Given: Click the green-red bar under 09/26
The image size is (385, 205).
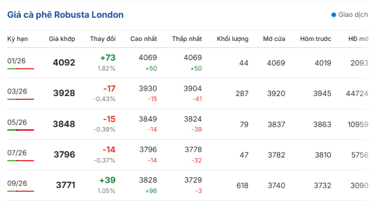Looking at the screenshot, I should [21, 191].
